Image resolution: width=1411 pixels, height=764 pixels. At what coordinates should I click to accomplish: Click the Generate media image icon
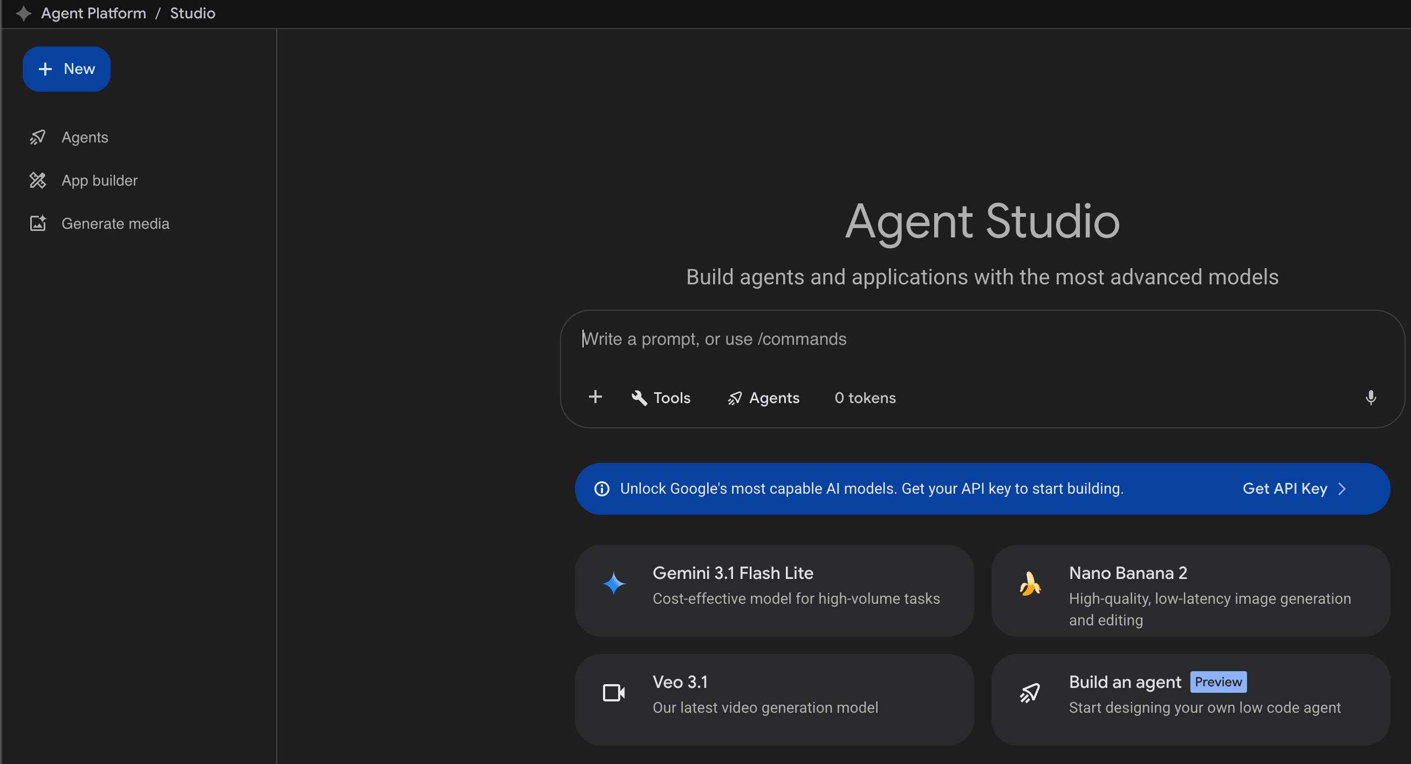click(38, 223)
